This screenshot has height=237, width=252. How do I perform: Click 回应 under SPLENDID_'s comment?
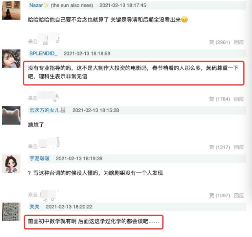click(x=239, y=99)
